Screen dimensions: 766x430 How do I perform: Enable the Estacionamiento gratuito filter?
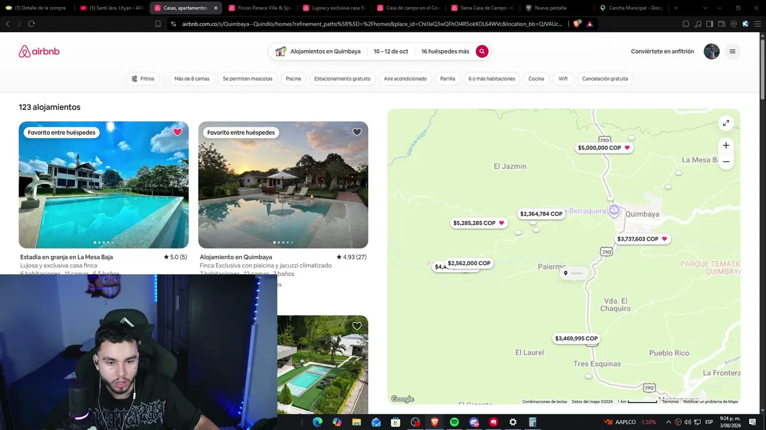click(342, 79)
